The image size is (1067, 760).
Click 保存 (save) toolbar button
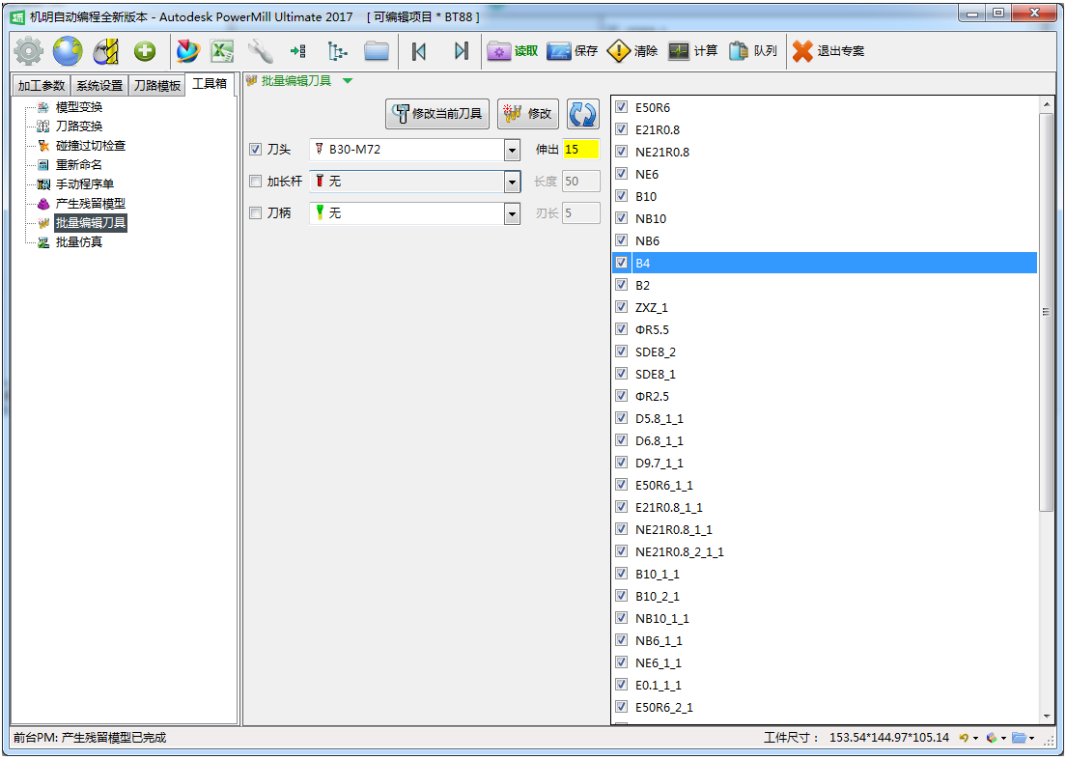coord(573,51)
